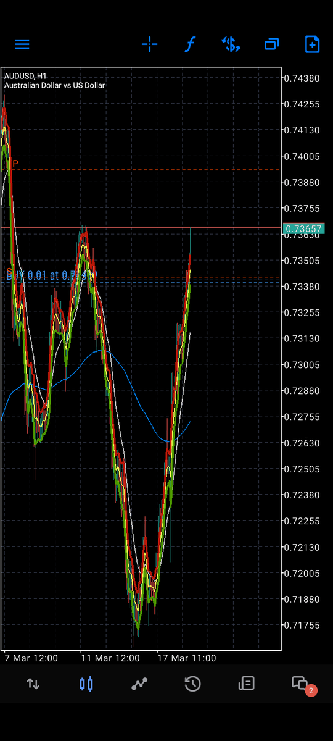This screenshot has height=741, width=333.
Task: Select the 11 Mar 12:00 time label
Action: [x=110, y=658]
